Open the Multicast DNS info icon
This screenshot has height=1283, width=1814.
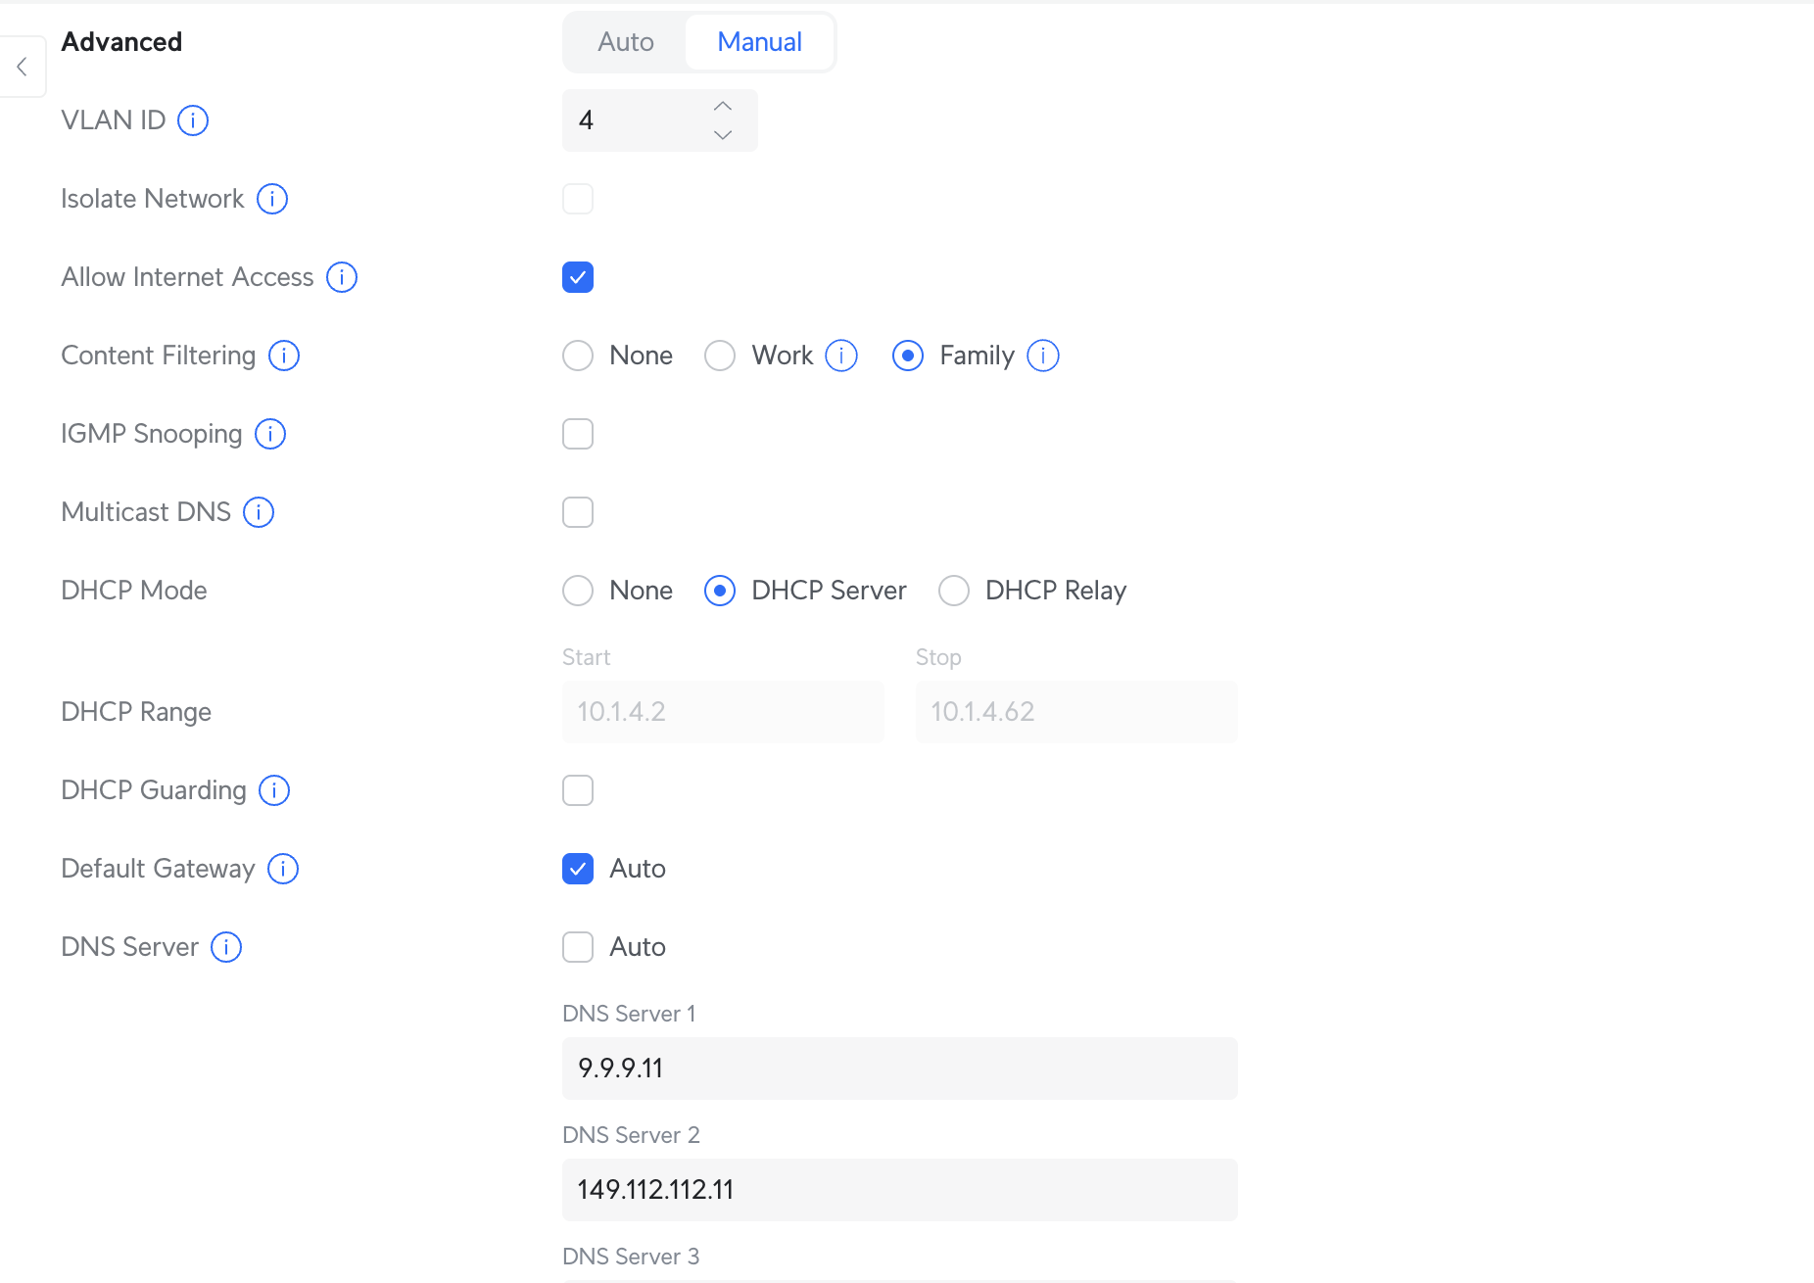(x=259, y=512)
